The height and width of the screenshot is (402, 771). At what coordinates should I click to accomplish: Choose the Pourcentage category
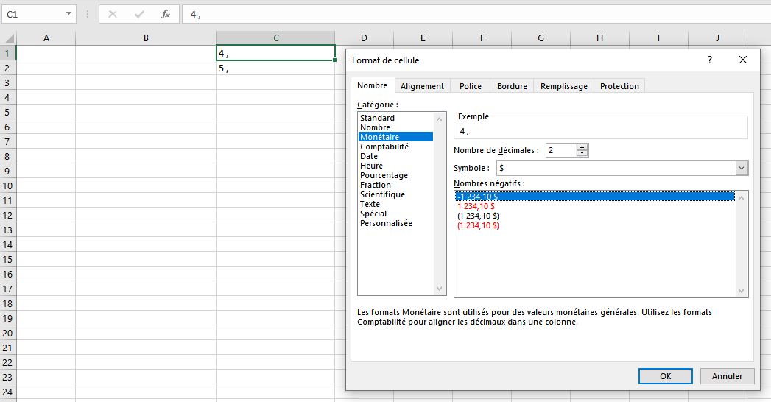[384, 175]
